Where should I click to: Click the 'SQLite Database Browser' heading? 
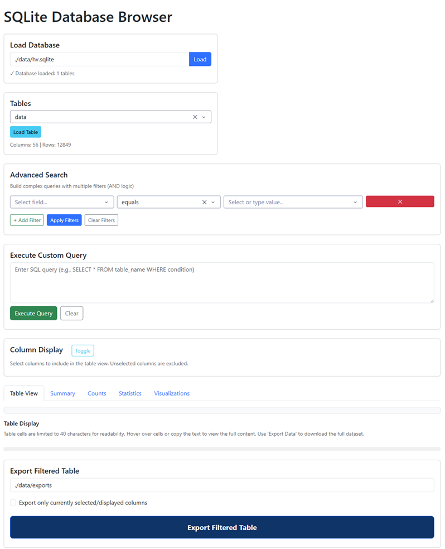(88, 17)
